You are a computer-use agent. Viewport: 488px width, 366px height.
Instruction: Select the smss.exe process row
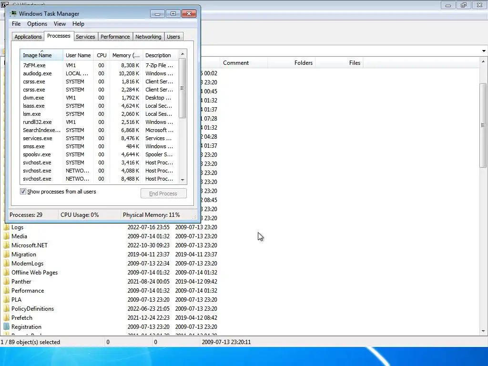point(99,146)
